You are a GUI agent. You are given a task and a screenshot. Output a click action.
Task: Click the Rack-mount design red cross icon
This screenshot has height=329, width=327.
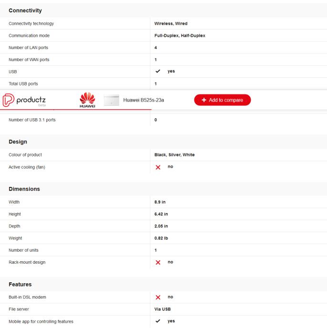click(x=158, y=262)
